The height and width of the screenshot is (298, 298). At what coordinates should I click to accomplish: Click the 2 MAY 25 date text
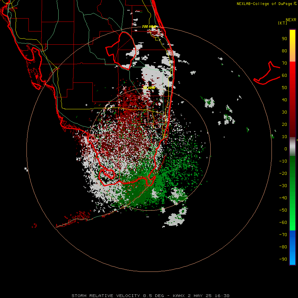tap(200, 296)
